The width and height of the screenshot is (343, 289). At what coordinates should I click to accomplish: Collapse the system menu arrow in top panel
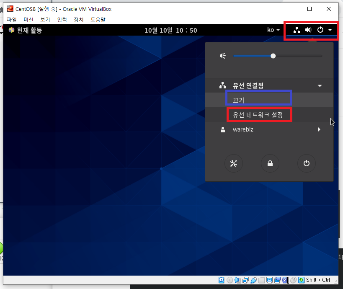[330, 30]
